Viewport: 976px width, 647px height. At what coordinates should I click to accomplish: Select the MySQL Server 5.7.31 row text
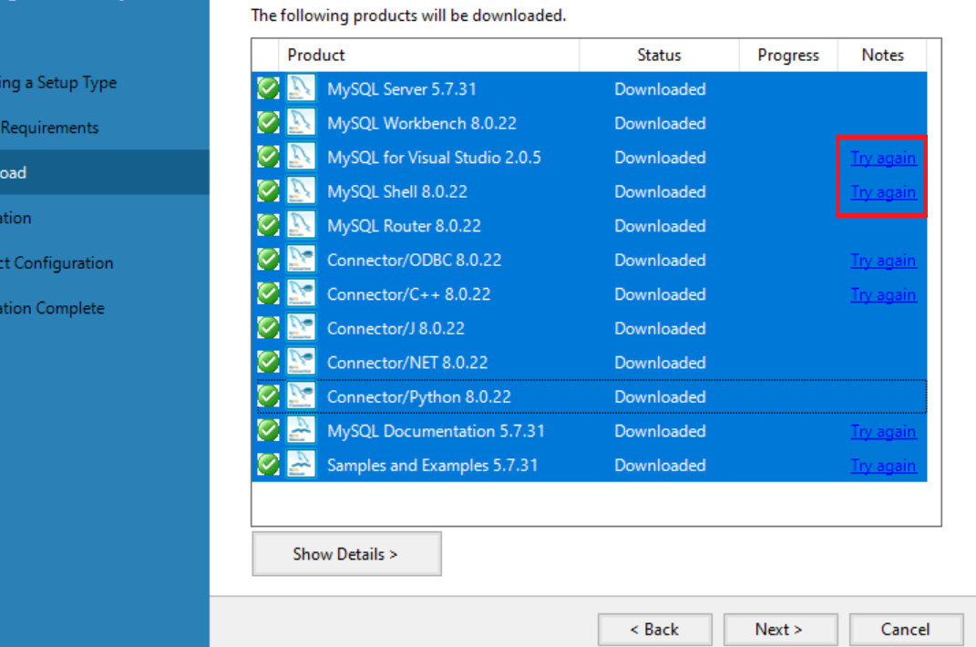coord(402,89)
